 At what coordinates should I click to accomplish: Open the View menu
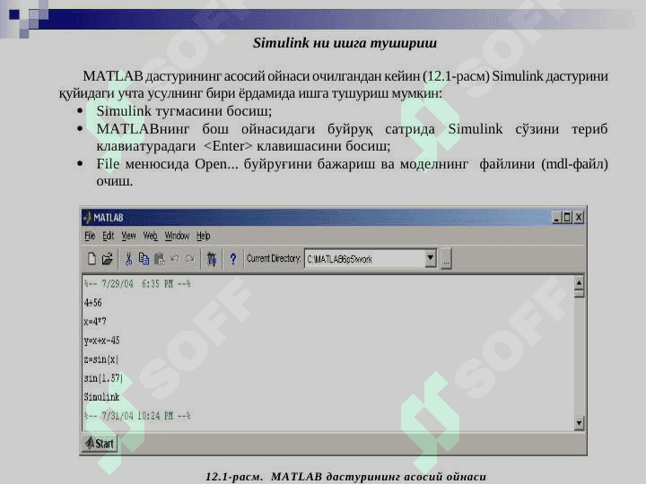click(128, 236)
